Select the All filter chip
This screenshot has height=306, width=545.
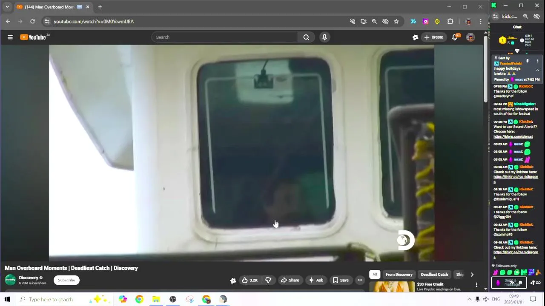(375, 275)
